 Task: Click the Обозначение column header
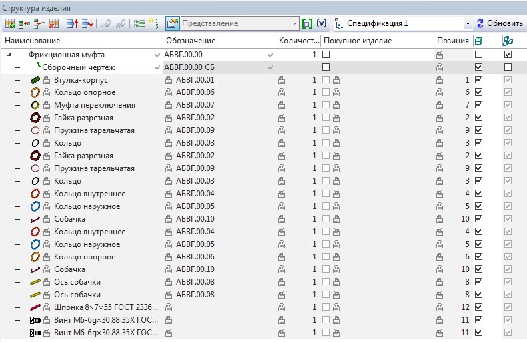click(219, 41)
